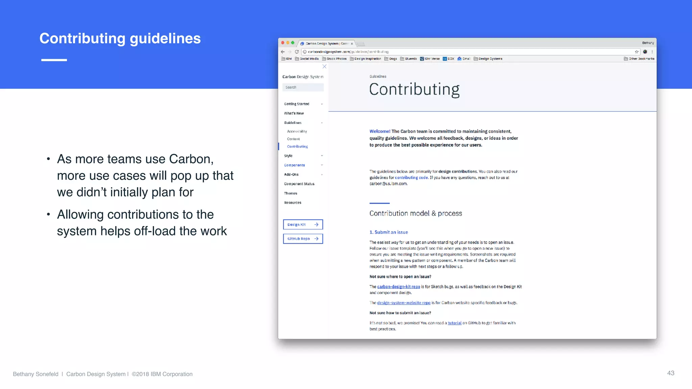Reload the page with the refresh icon
The image size is (692, 389).
coord(297,52)
